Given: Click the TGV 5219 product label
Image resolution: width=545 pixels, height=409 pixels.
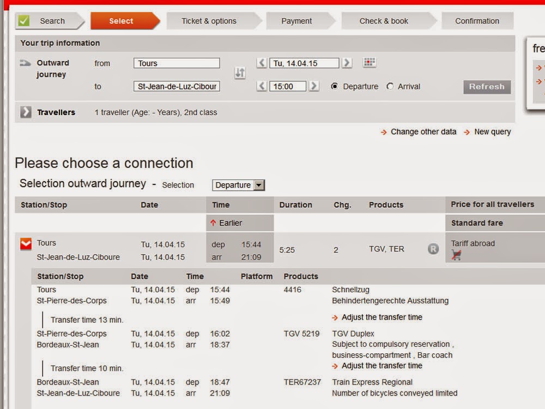Looking at the screenshot, I should click(301, 334).
